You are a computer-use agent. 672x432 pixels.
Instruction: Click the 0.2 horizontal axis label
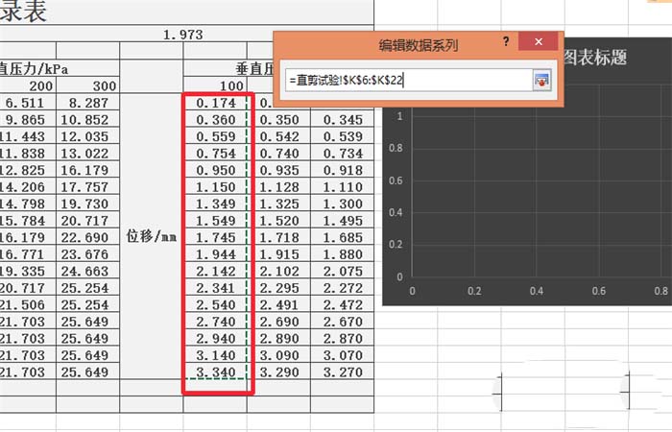474,291
